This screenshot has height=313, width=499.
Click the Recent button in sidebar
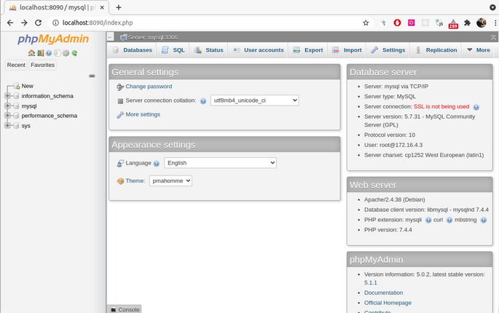pos(16,65)
